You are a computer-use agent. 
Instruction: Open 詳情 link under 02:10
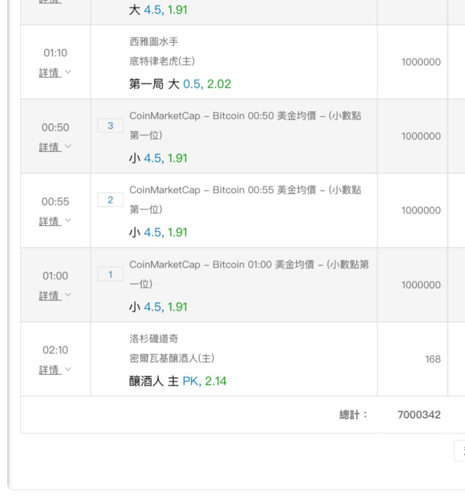[50, 370]
